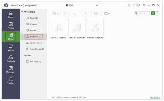Open Contacts in the sidebar

[x=11, y=59]
